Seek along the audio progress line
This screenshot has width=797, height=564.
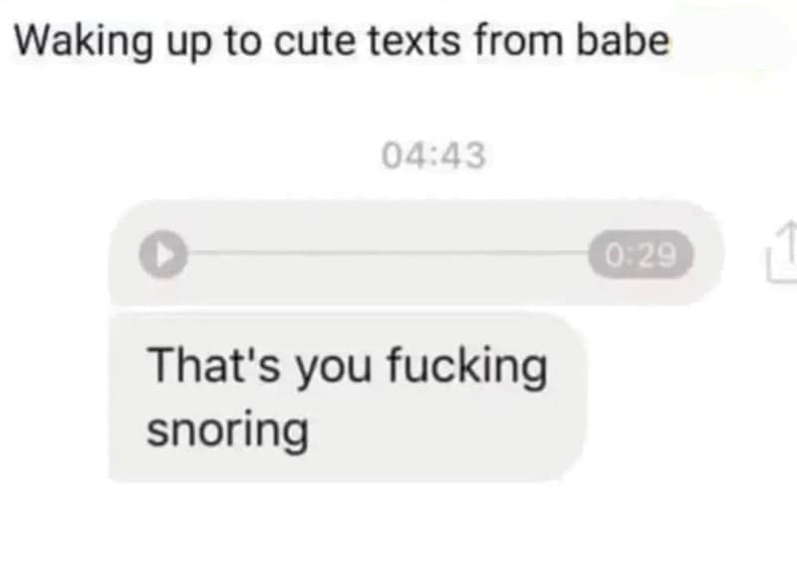[389, 252]
